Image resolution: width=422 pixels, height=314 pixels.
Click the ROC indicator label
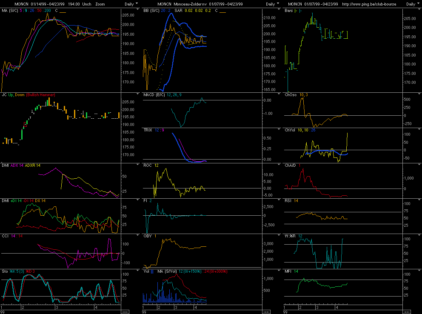[x=148, y=166]
